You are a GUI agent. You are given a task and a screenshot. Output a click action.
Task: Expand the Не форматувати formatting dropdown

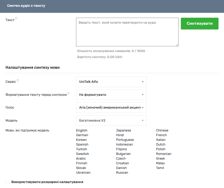(111, 95)
